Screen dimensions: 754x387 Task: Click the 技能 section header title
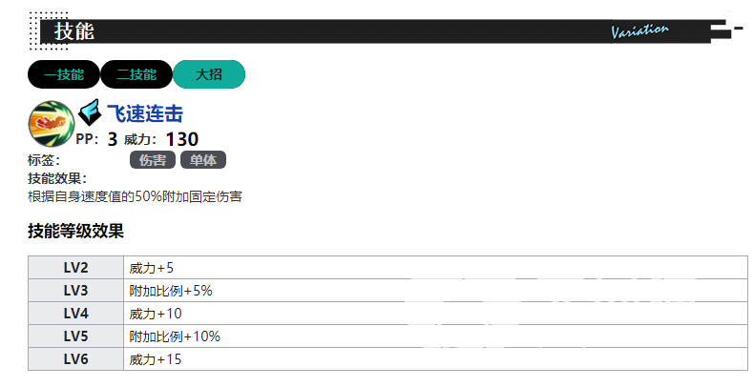(x=74, y=31)
